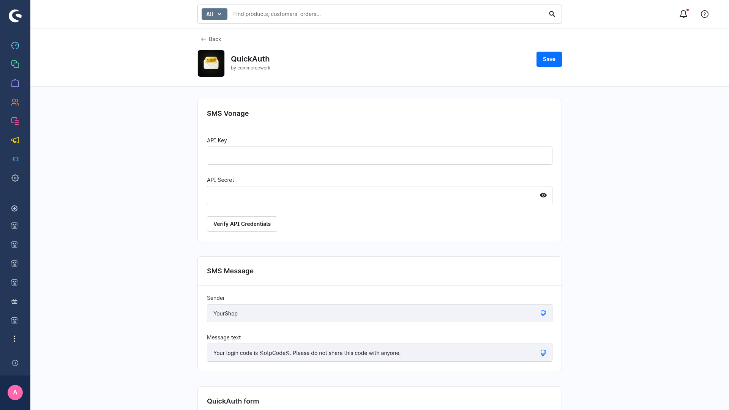This screenshot has height=410, width=729.
Task: Show more sales channels via three dots
Action: coord(14,339)
